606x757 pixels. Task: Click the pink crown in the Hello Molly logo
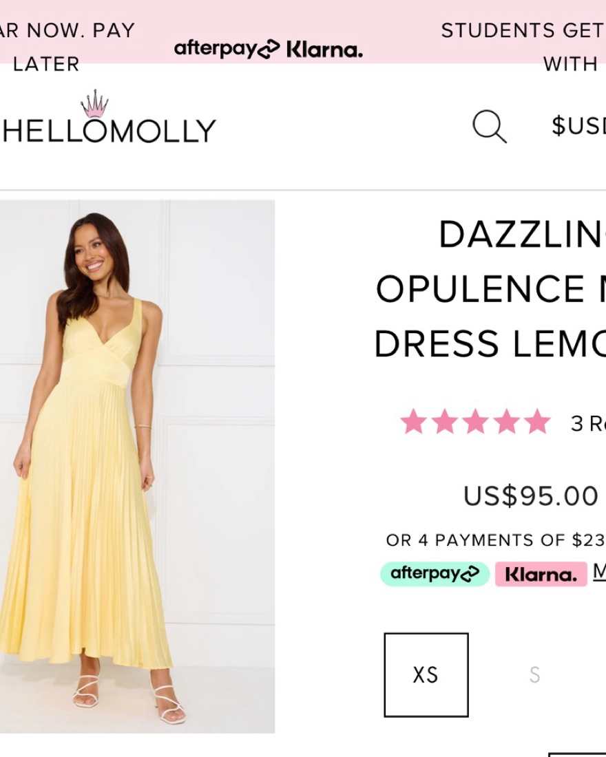click(x=94, y=104)
